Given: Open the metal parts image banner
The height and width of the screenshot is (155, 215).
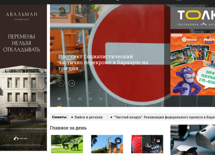Looking at the screenshot, I should tap(193, 140).
